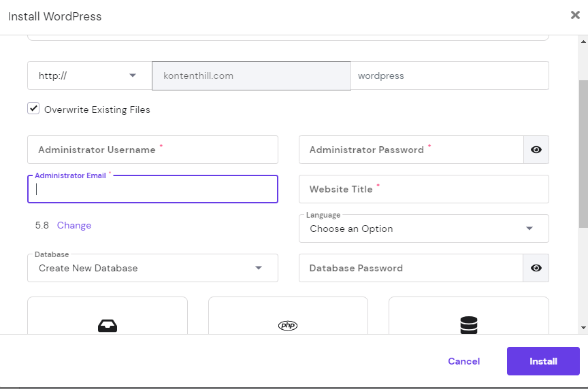Reveal Database Password with eye icon
This screenshot has width=588, height=389.
[536, 268]
